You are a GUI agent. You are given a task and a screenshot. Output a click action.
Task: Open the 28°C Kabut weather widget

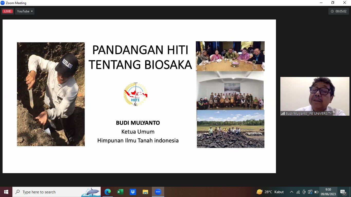270,192
